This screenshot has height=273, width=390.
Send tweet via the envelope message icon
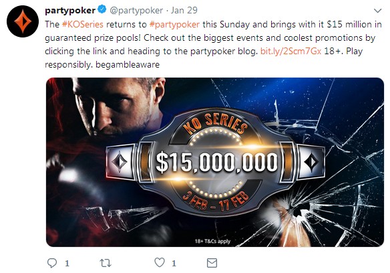point(212,263)
